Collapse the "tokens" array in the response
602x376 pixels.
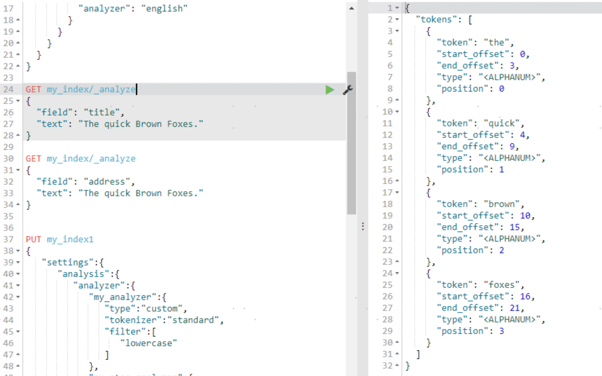pos(397,19)
